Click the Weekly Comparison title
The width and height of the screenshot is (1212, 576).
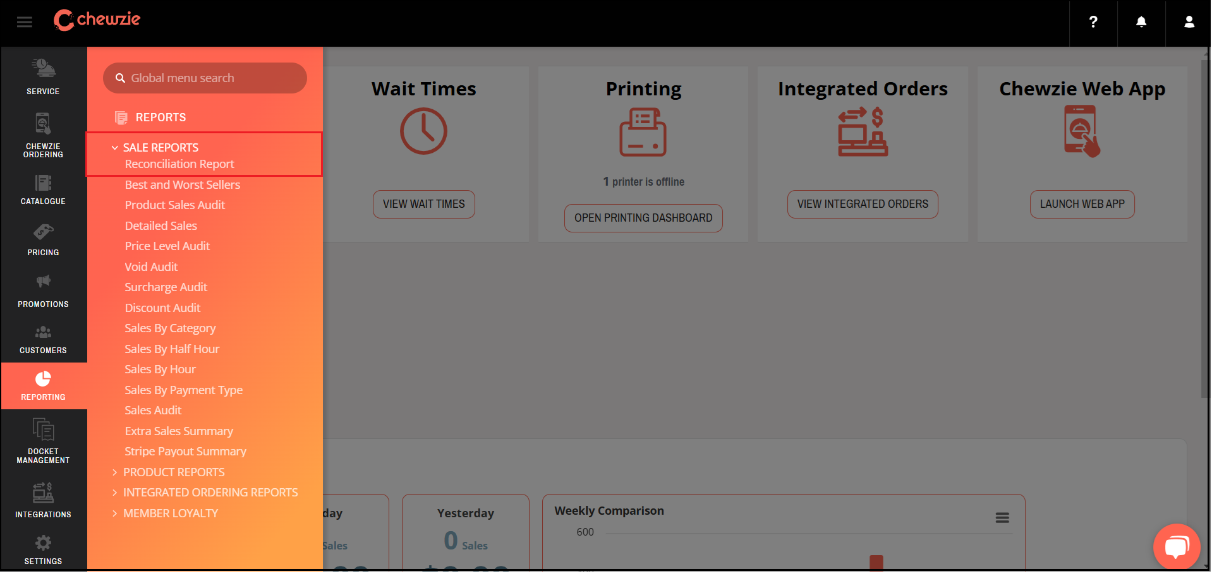609,511
